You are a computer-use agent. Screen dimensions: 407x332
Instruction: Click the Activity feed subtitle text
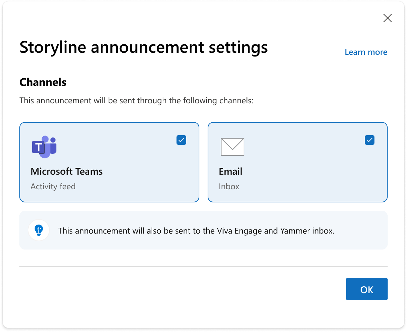53,186
